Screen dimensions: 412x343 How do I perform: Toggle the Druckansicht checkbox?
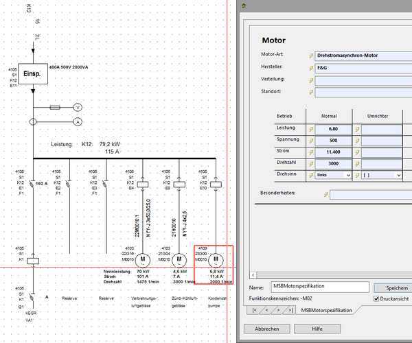[376, 298]
